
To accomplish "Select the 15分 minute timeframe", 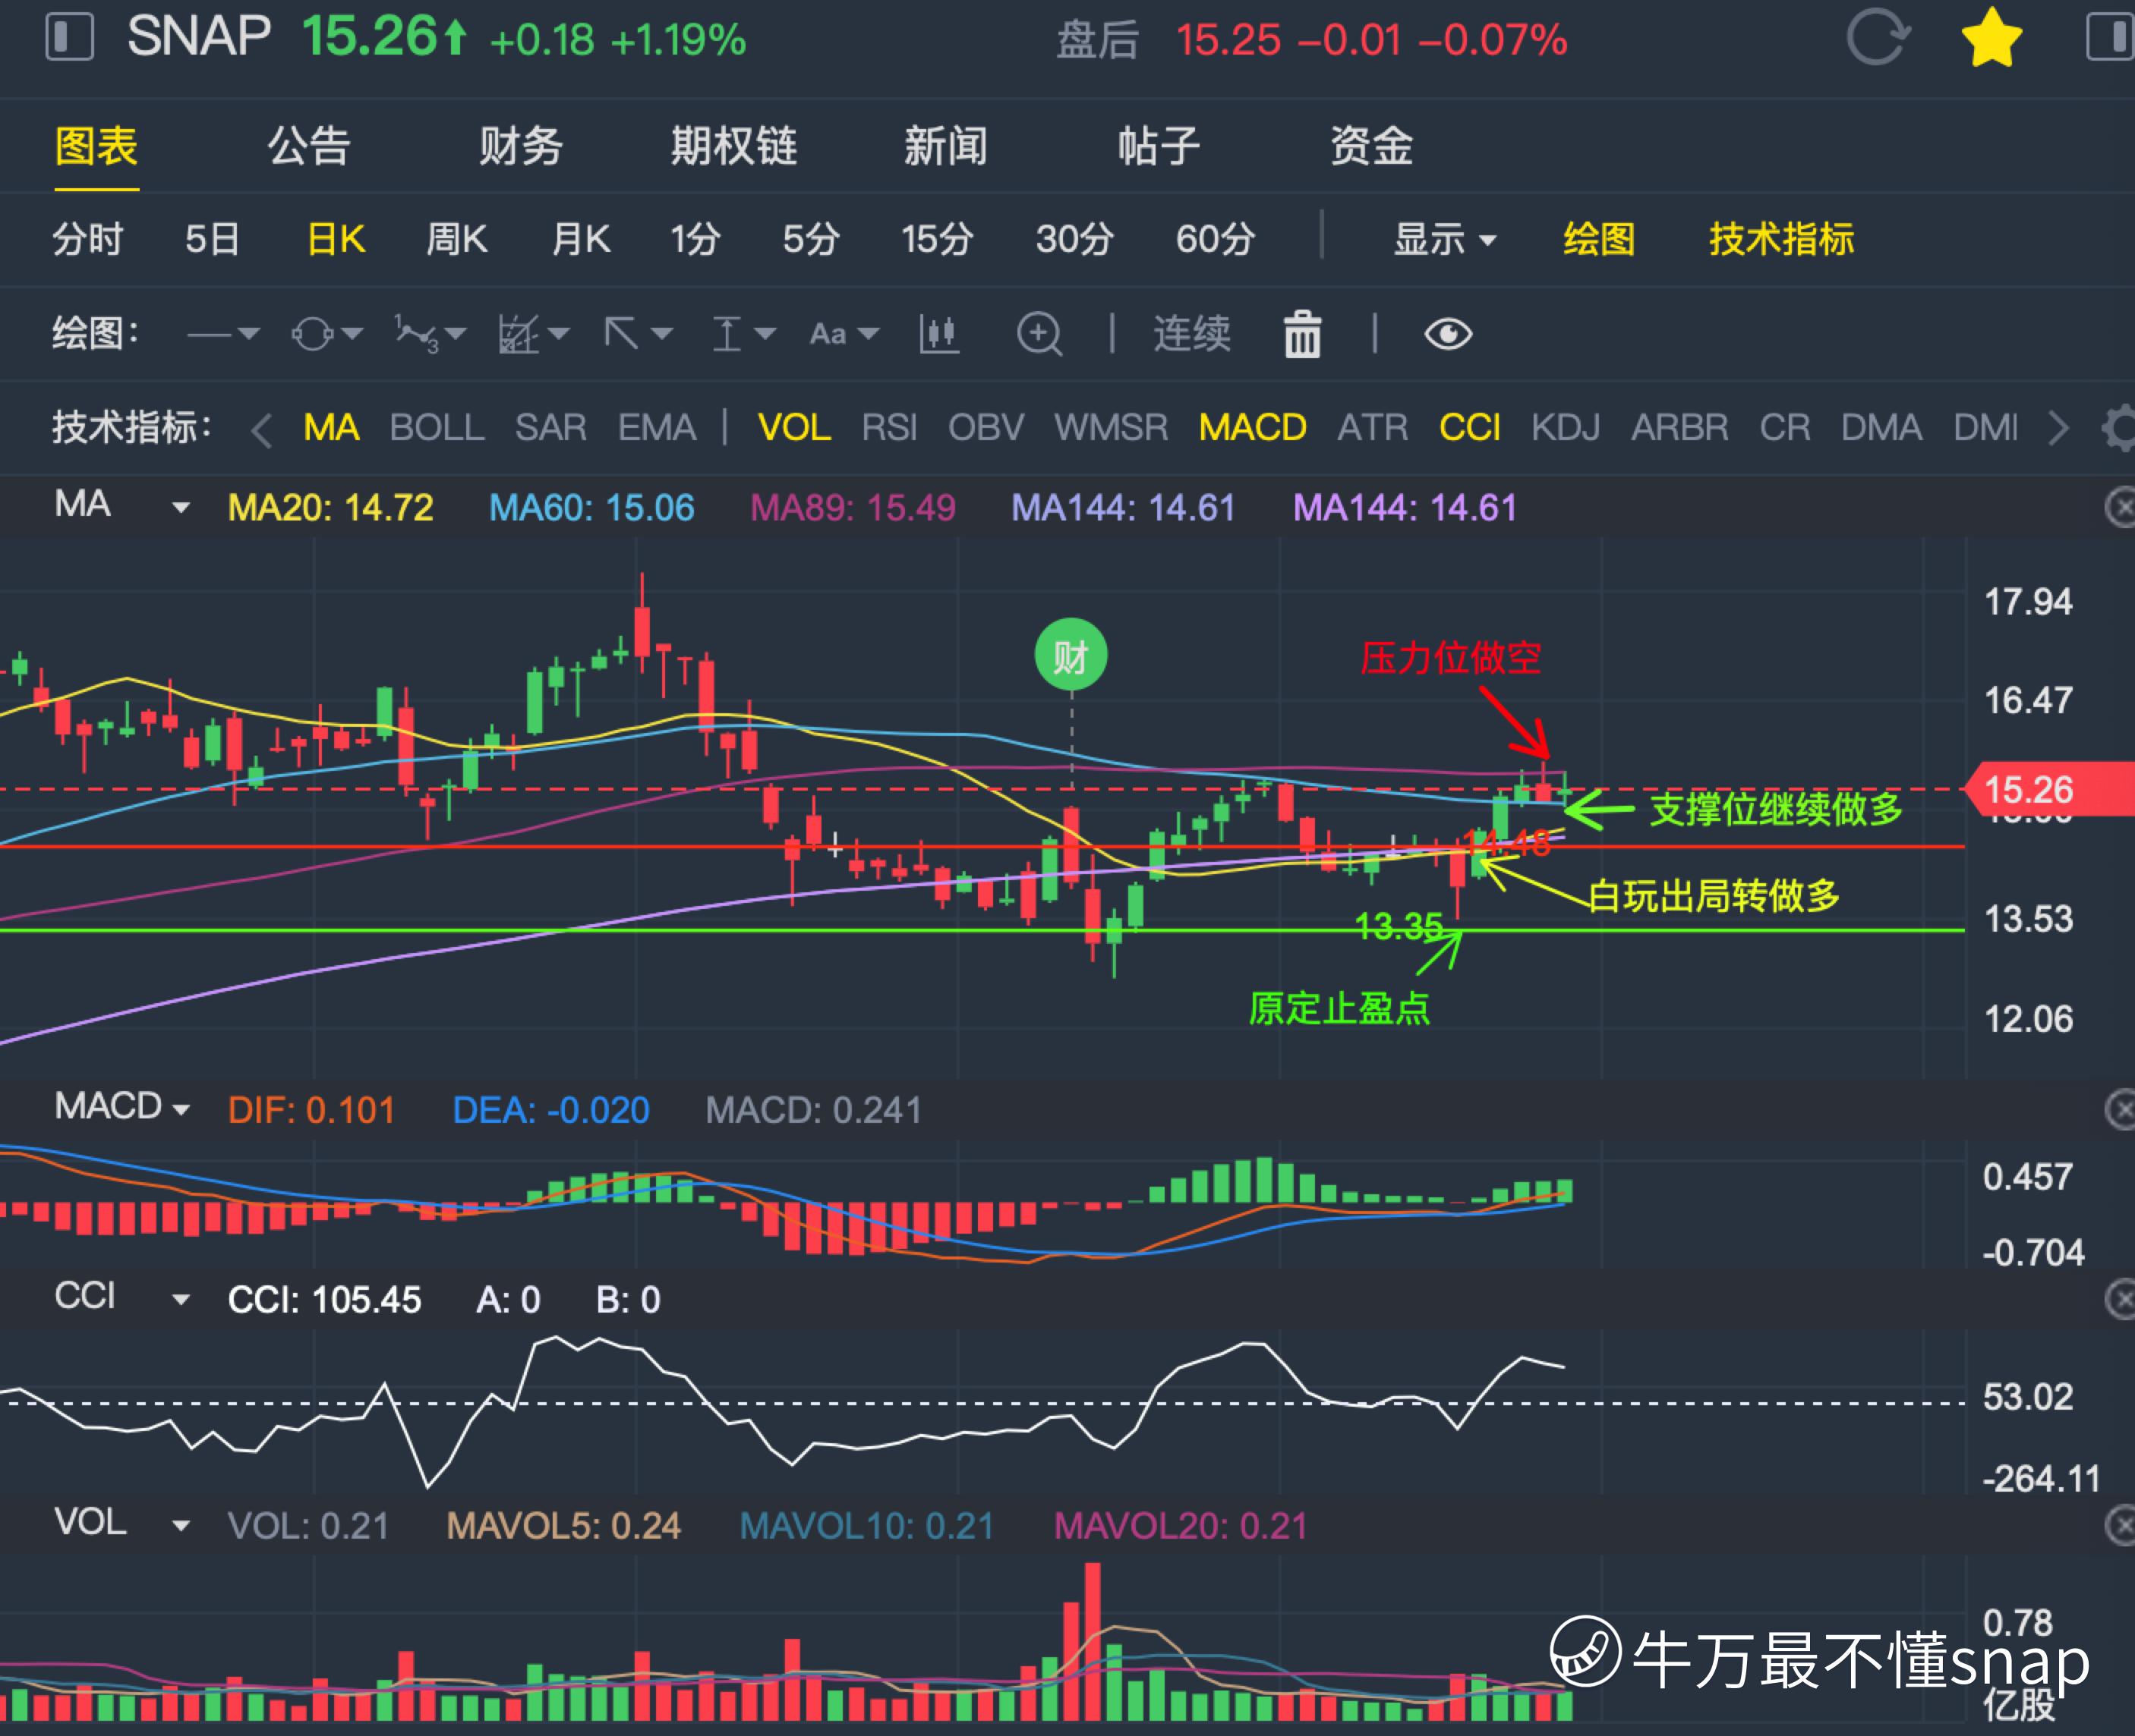I will [936, 240].
